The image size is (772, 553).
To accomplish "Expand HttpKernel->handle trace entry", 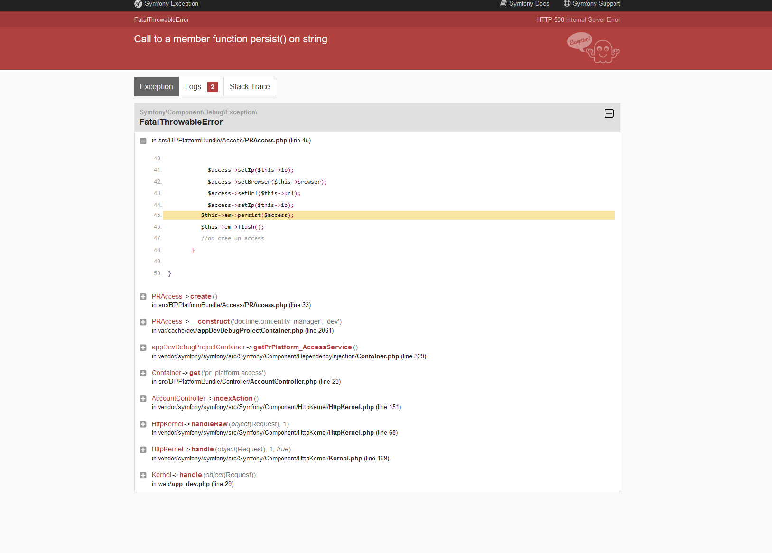I will 143,450.
